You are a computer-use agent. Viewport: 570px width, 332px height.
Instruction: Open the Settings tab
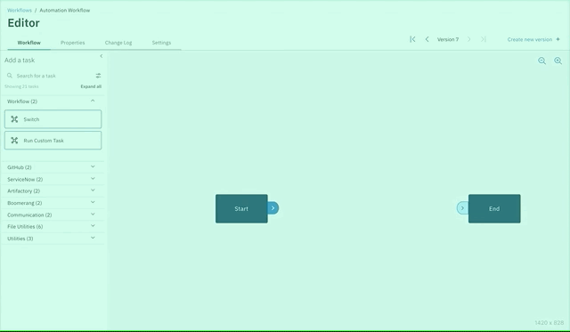161,43
